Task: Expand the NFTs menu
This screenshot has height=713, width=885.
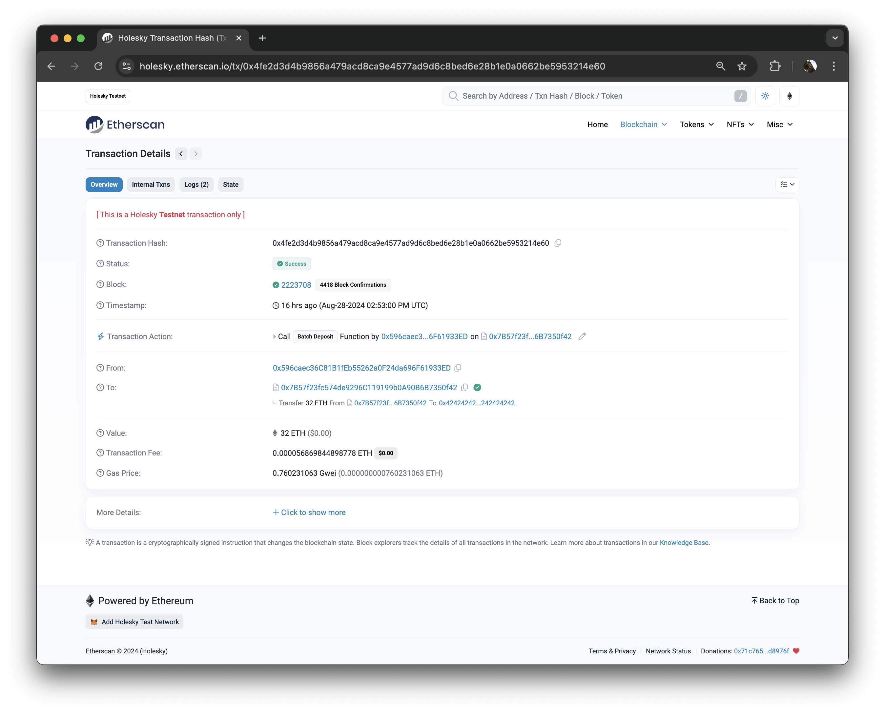Action: pyautogui.click(x=740, y=125)
